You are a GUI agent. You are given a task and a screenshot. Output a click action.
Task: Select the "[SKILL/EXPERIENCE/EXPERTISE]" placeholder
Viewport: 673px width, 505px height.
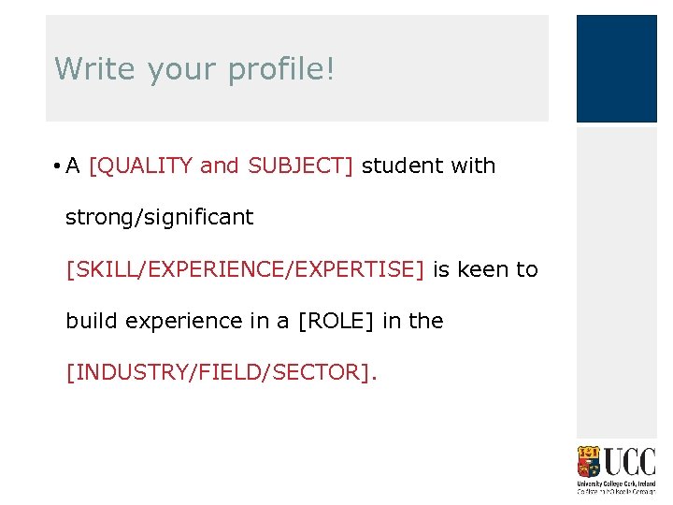pos(244,269)
